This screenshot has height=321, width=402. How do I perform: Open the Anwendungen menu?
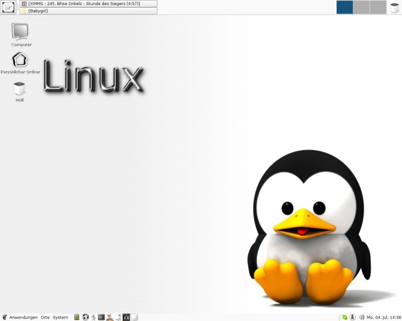(x=23, y=317)
